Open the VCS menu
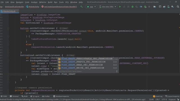The image size is (180, 101). tap(67, 2)
